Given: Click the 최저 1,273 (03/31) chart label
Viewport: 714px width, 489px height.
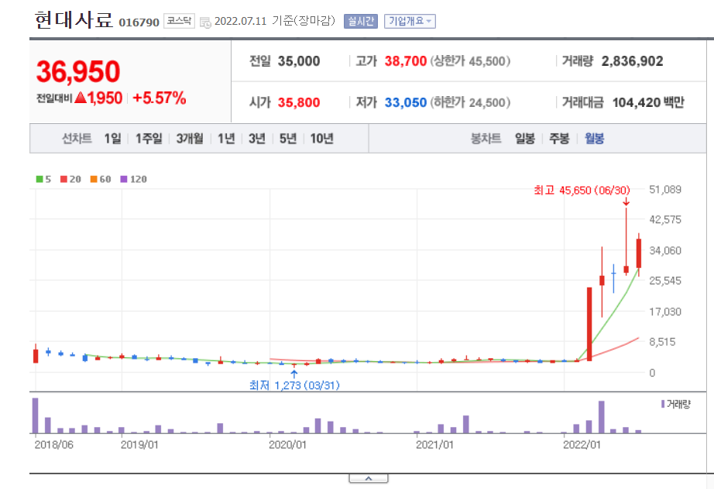Looking at the screenshot, I should (294, 386).
